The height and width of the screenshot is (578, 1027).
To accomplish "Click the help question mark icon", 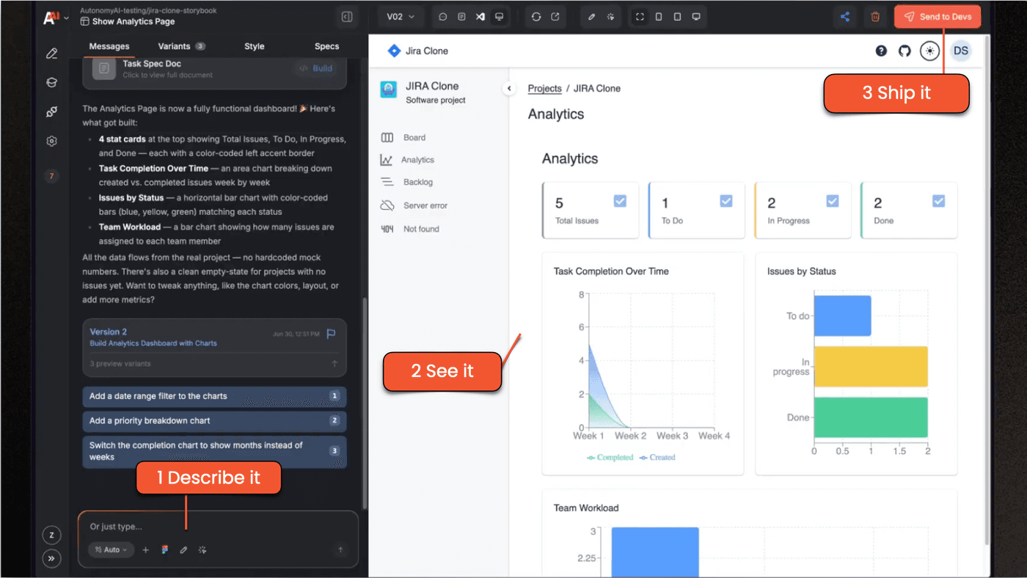I will tap(881, 51).
